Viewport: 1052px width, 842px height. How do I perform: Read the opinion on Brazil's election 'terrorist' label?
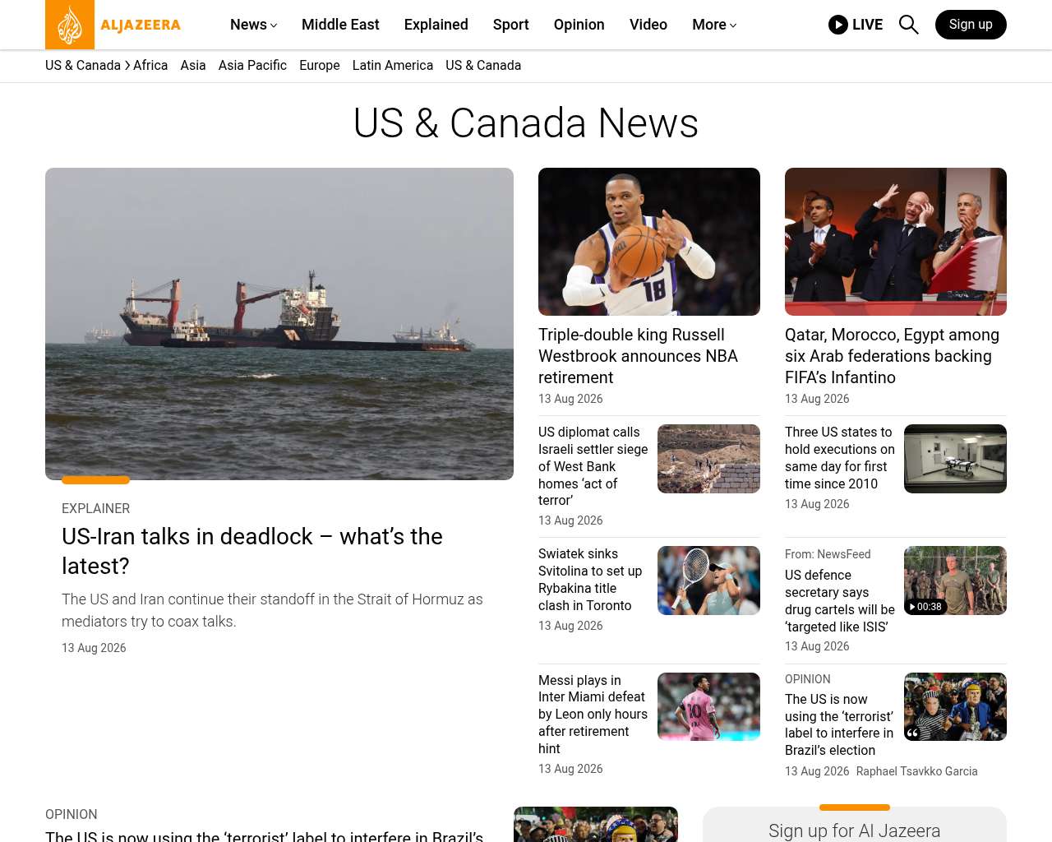[839, 724]
